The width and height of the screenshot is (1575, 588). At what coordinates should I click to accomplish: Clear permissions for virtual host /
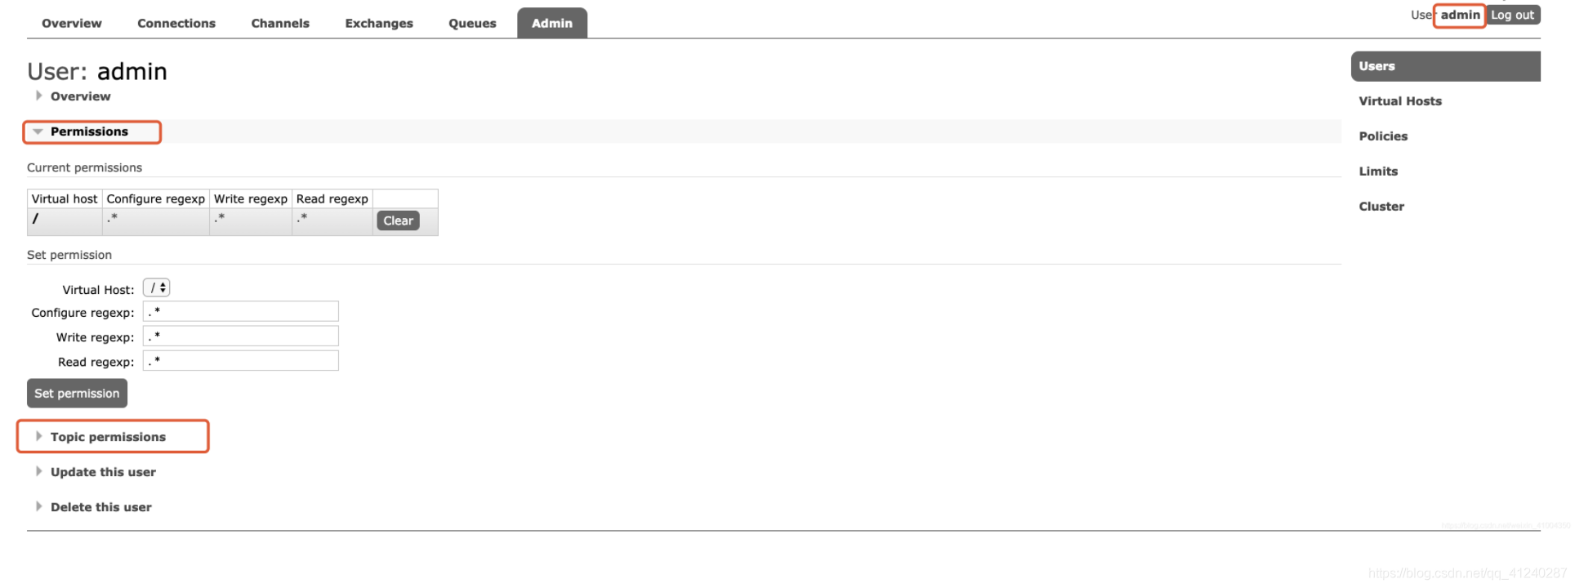click(x=397, y=220)
